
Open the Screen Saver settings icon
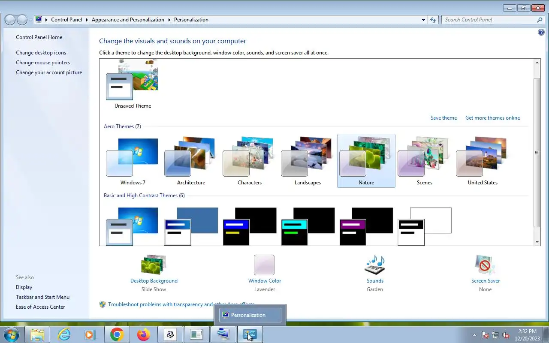pos(485,265)
